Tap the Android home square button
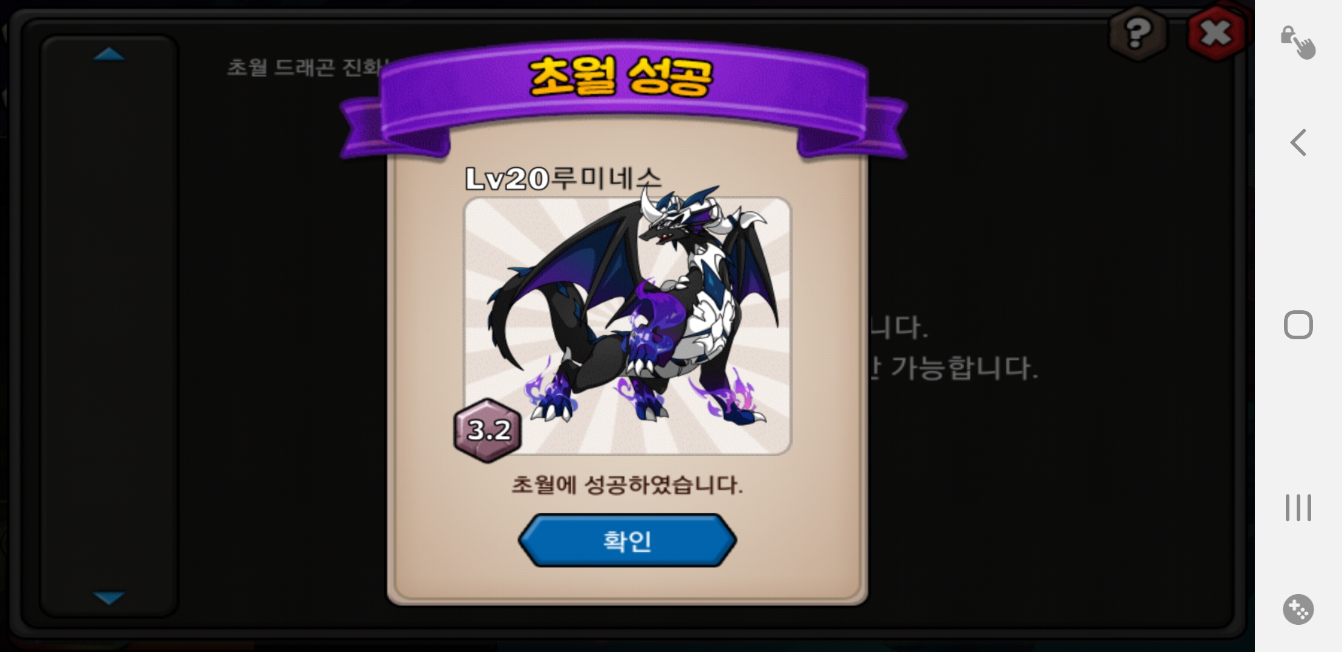The image size is (1342, 652). 1298,325
